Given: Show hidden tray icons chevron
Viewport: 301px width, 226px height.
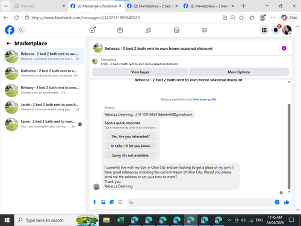Looking at the screenshot, I should 229,220.
